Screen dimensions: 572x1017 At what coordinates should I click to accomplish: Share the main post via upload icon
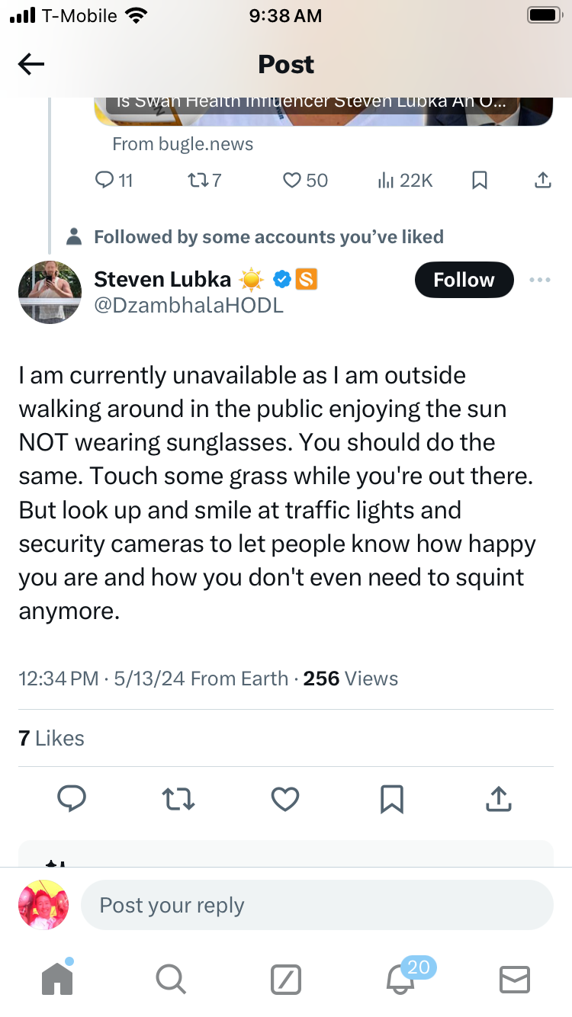(497, 798)
